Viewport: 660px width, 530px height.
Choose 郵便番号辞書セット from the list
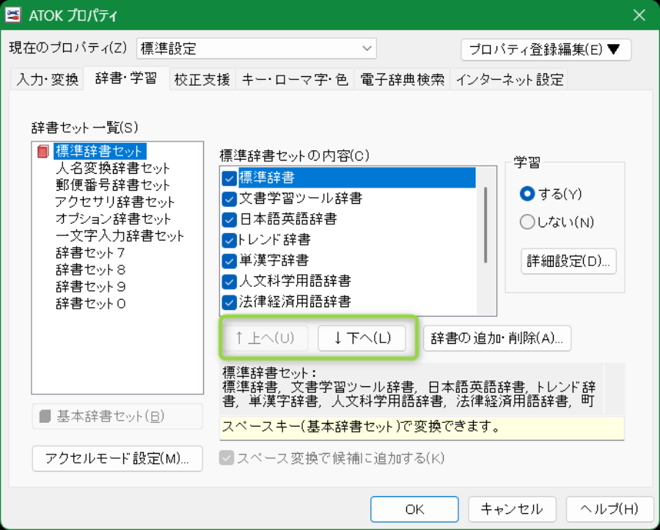click(112, 185)
